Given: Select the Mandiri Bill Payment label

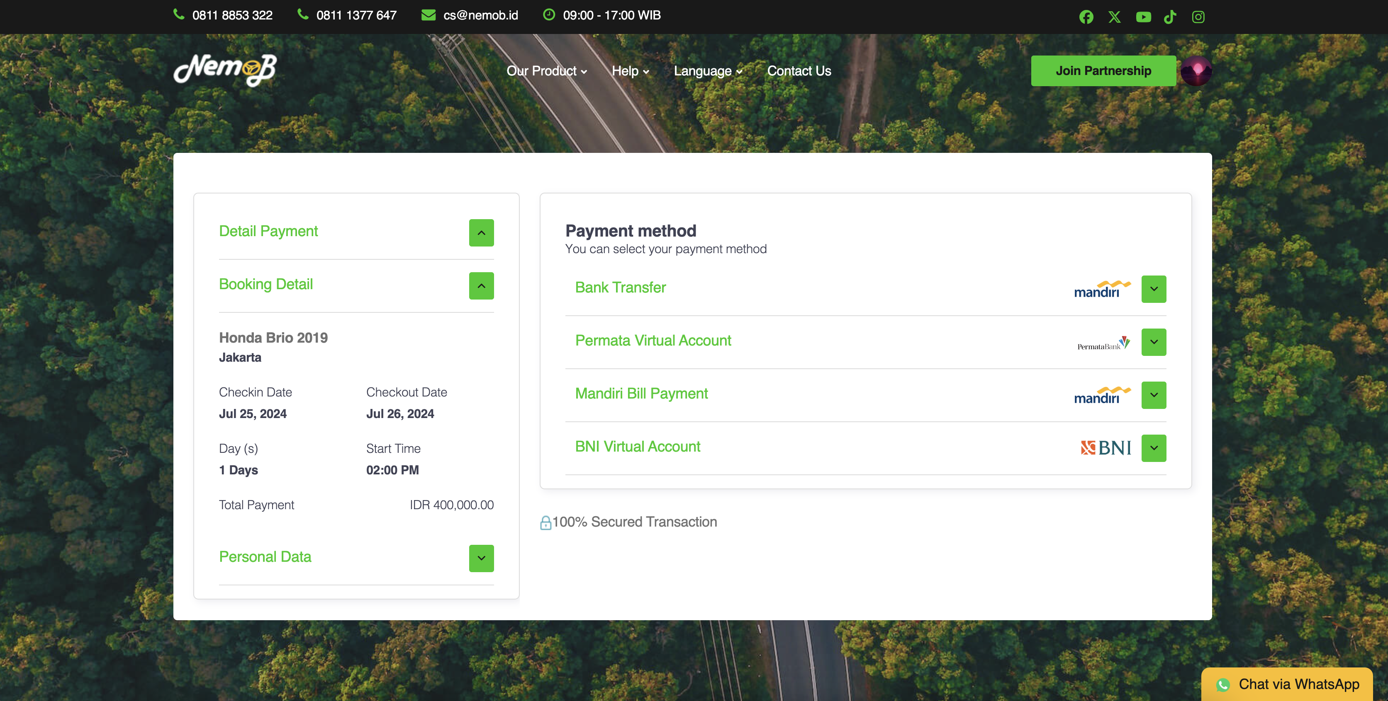Looking at the screenshot, I should pyautogui.click(x=641, y=393).
